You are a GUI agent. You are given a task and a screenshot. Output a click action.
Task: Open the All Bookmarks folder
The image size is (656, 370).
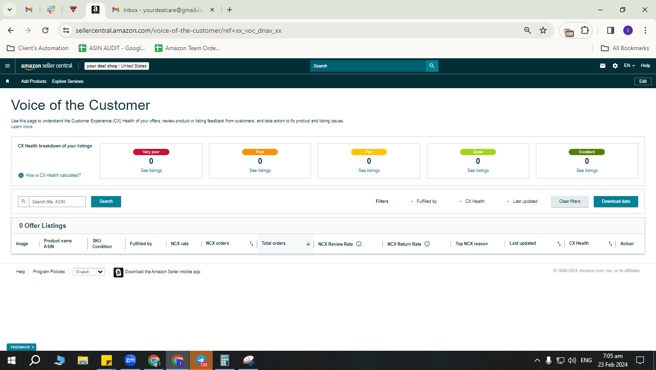625,48
